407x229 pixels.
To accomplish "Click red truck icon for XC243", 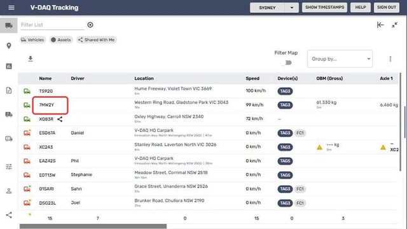I will tap(27, 147).
